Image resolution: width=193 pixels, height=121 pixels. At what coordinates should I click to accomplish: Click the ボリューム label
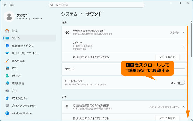point(69,69)
